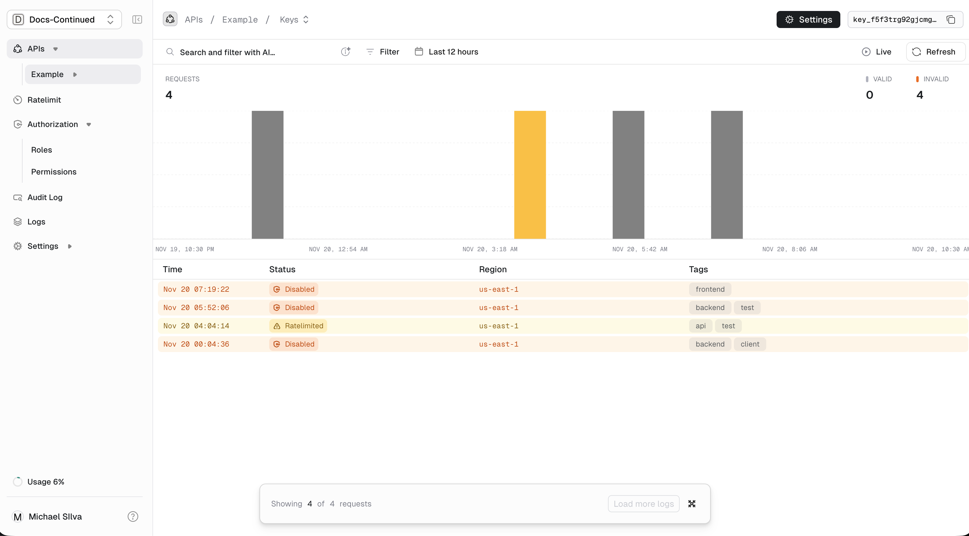Click the yellow ratelimited chart bar
This screenshot has width=969, height=536.
(x=530, y=175)
